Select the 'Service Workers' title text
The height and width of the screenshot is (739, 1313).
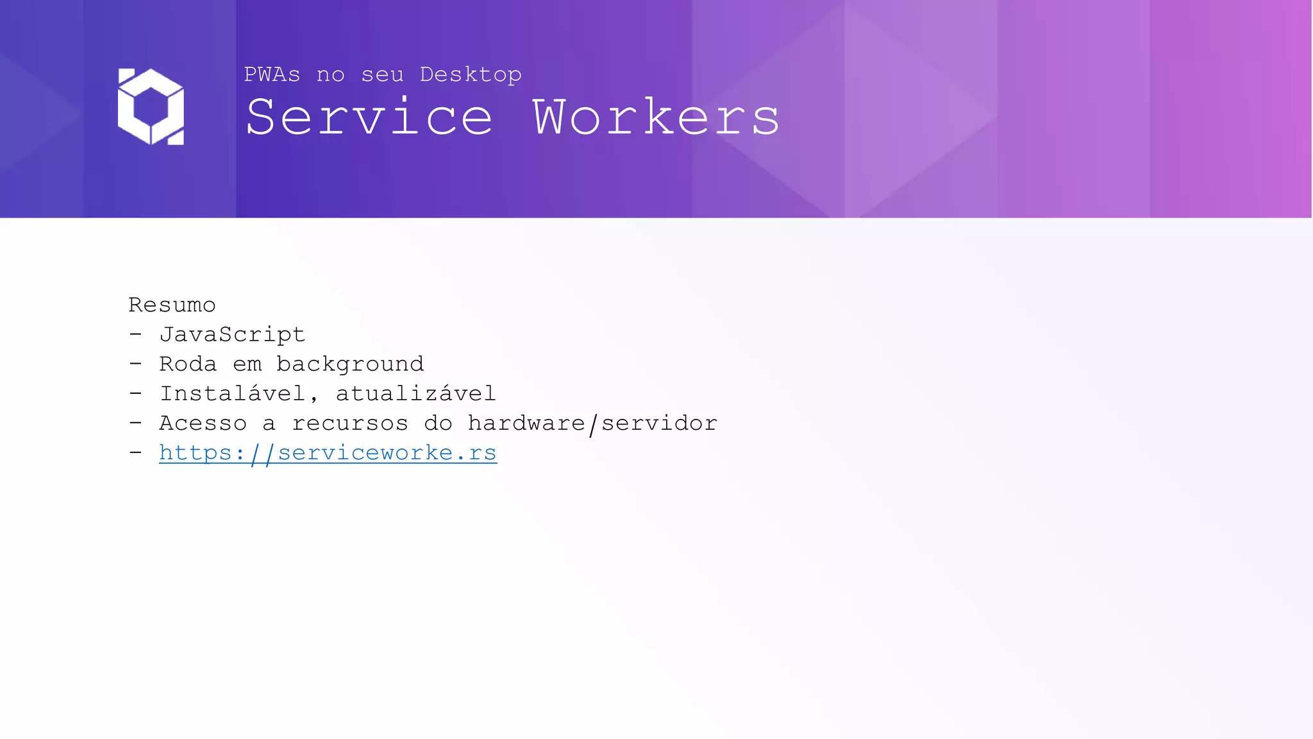[512, 117]
